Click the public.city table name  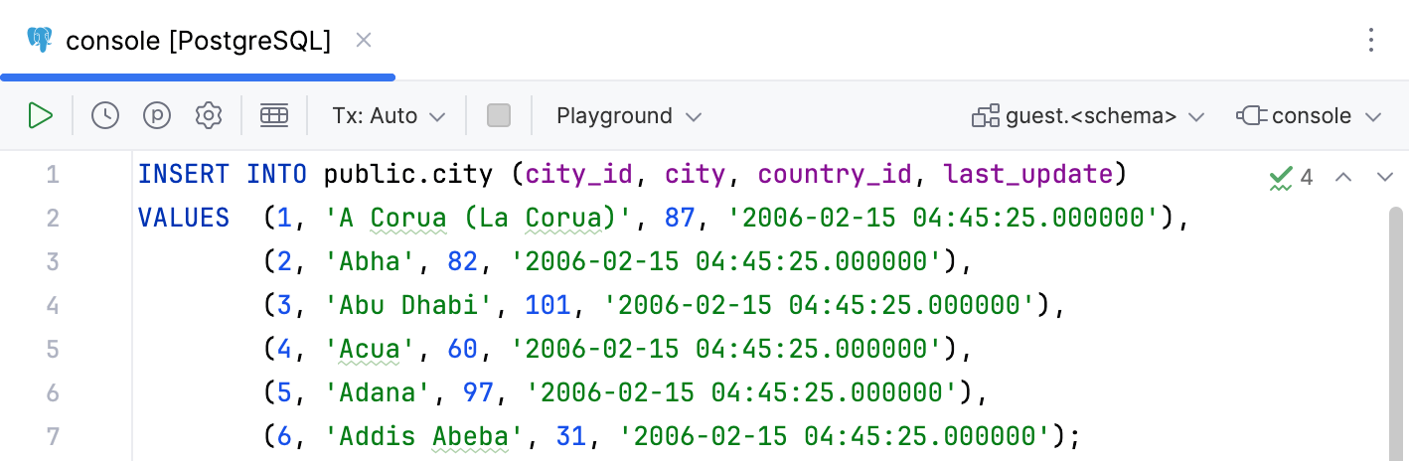(408, 175)
